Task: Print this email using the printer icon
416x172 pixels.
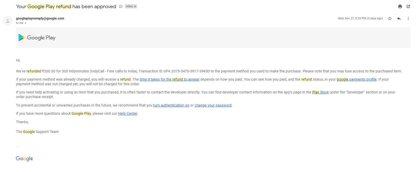Action: click(400, 6)
